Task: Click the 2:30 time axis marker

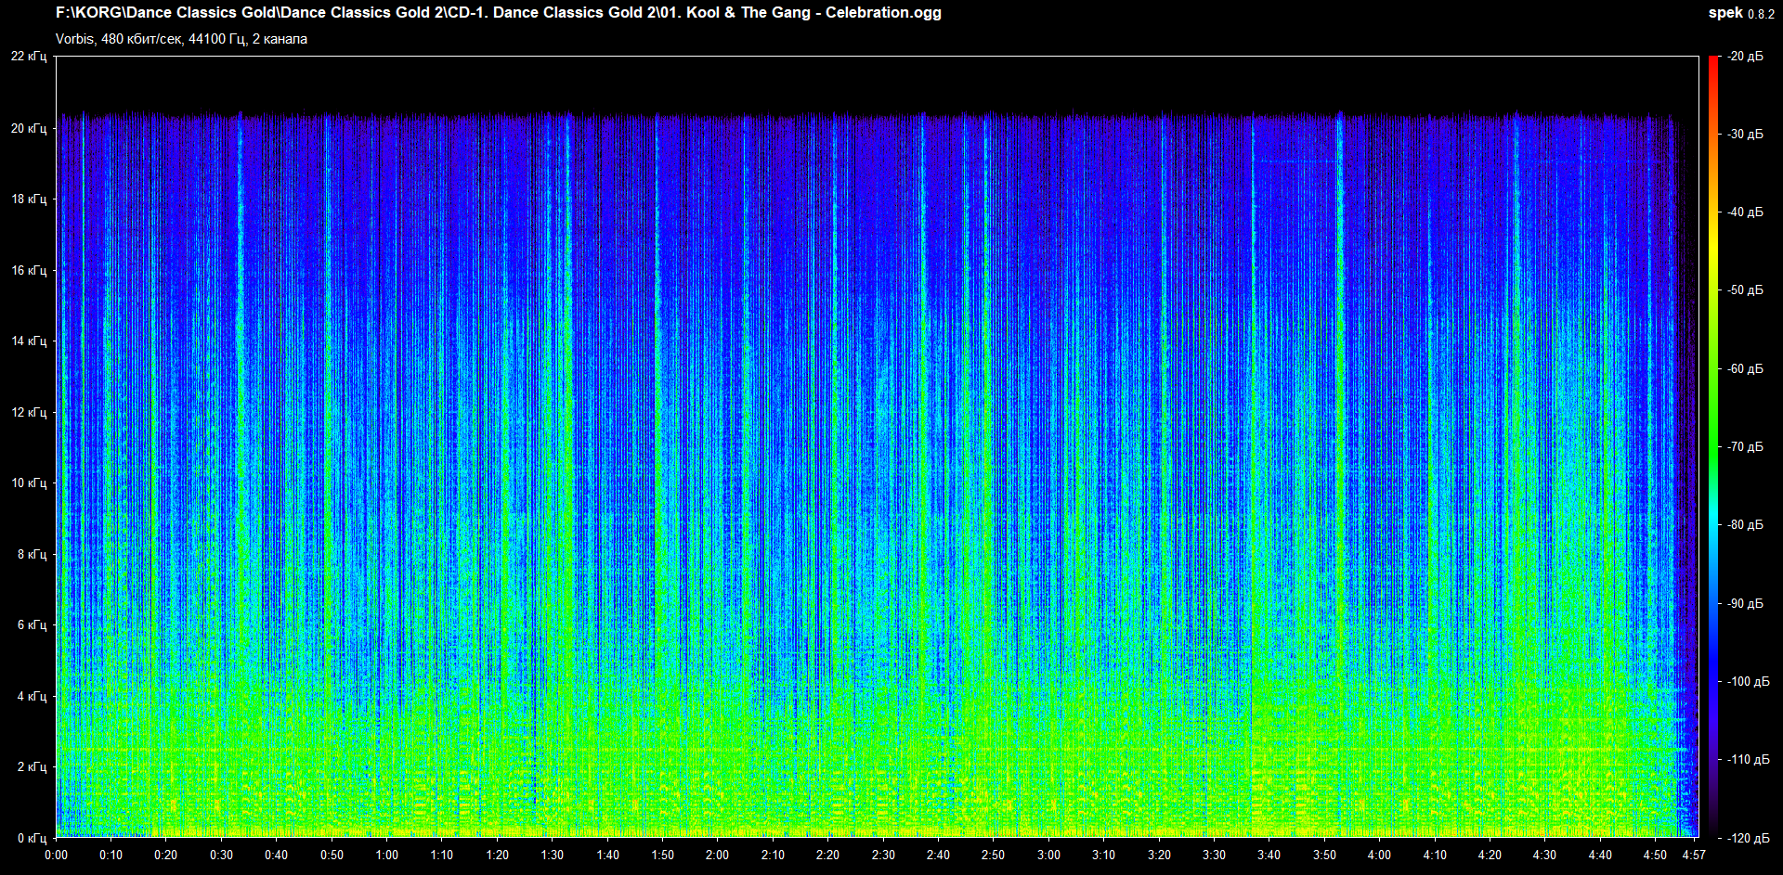Action: click(x=883, y=855)
